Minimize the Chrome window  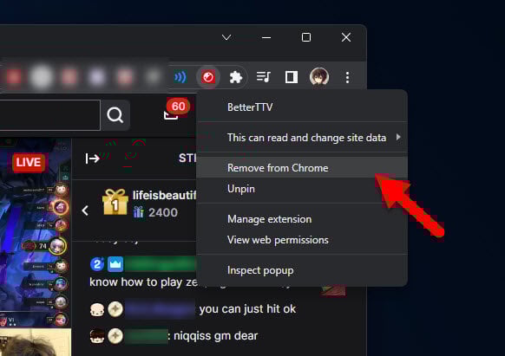pyautogui.click(x=266, y=37)
